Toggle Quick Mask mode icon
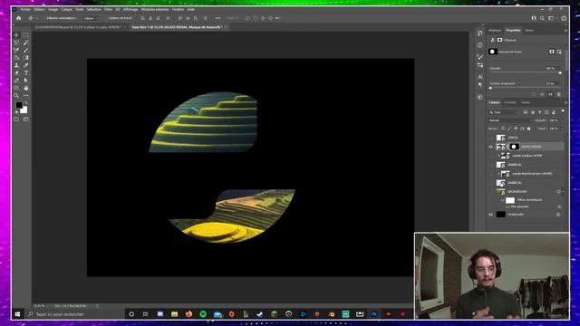 point(16,120)
